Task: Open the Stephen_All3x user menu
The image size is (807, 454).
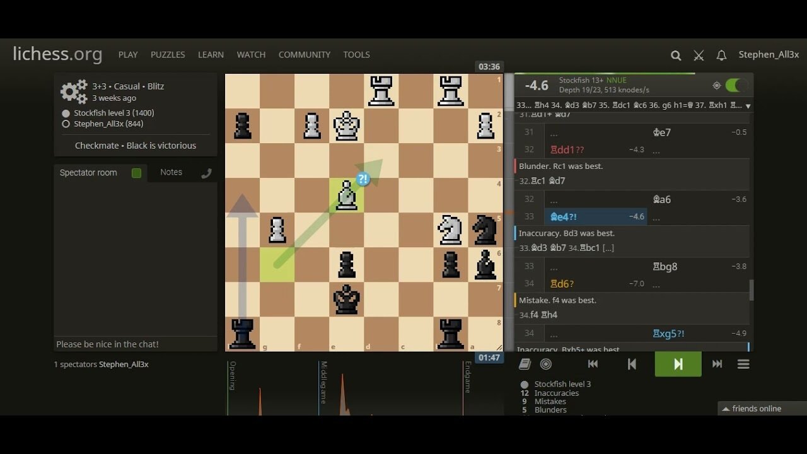Action: pos(769,55)
